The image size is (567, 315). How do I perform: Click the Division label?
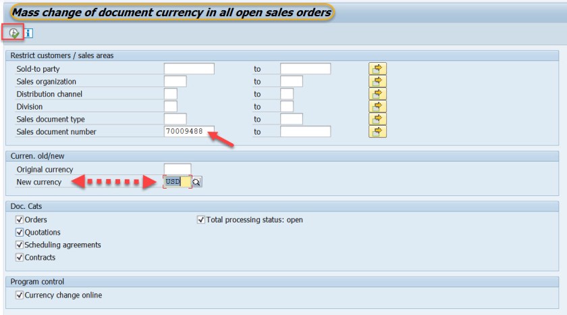coord(29,107)
